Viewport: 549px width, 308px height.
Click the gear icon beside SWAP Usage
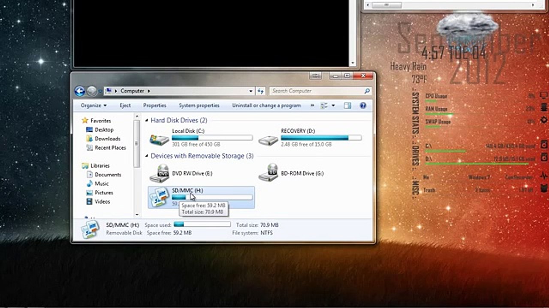pos(544,120)
